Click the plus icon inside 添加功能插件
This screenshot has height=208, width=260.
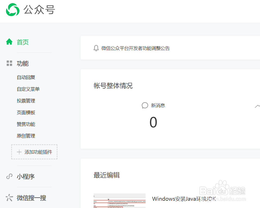(19, 152)
